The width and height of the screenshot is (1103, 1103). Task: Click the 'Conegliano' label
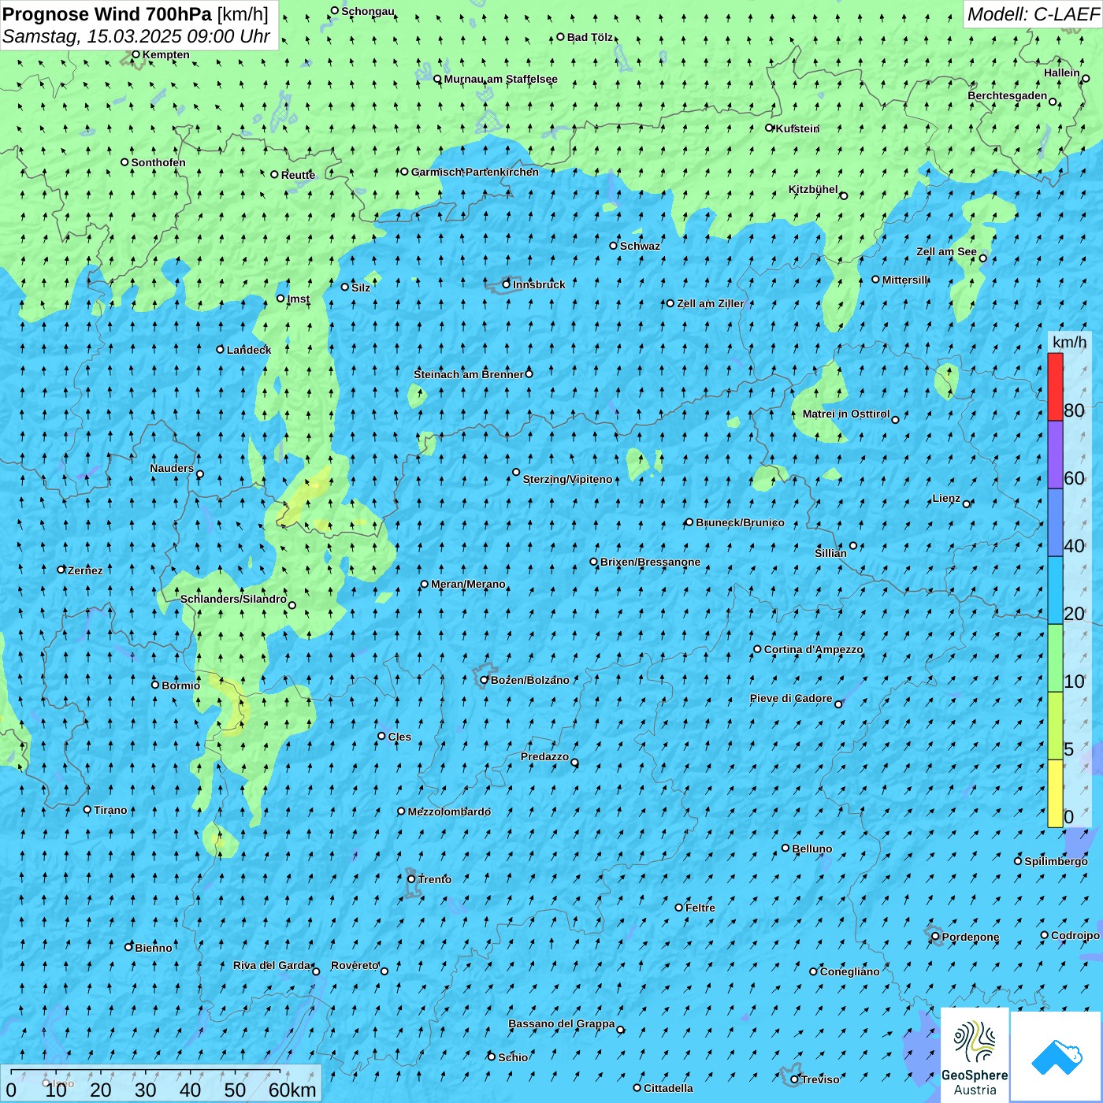849,971
